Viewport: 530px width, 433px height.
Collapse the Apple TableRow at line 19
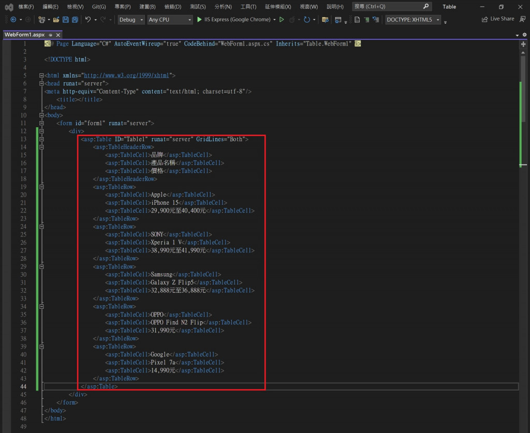[x=41, y=187]
